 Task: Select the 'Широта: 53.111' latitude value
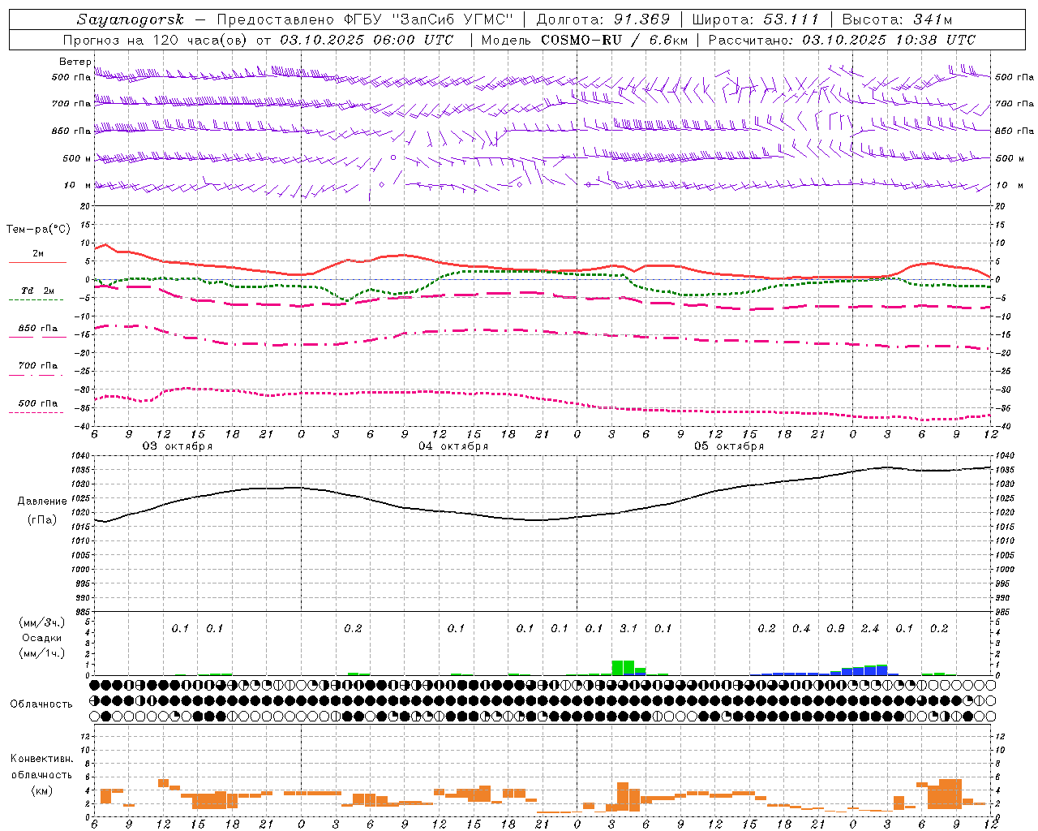point(756,19)
